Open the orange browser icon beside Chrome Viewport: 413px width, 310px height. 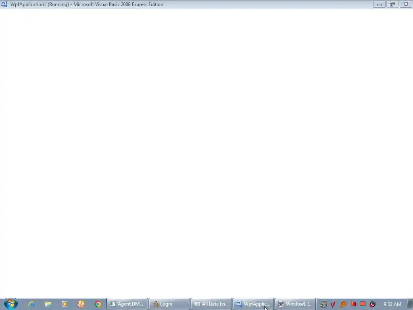click(81, 304)
